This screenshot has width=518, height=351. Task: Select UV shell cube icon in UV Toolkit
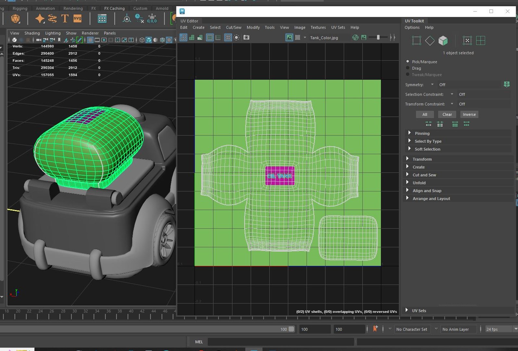[443, 41]
